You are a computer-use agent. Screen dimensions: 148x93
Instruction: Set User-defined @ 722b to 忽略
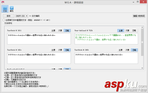[x=134, y=31]
